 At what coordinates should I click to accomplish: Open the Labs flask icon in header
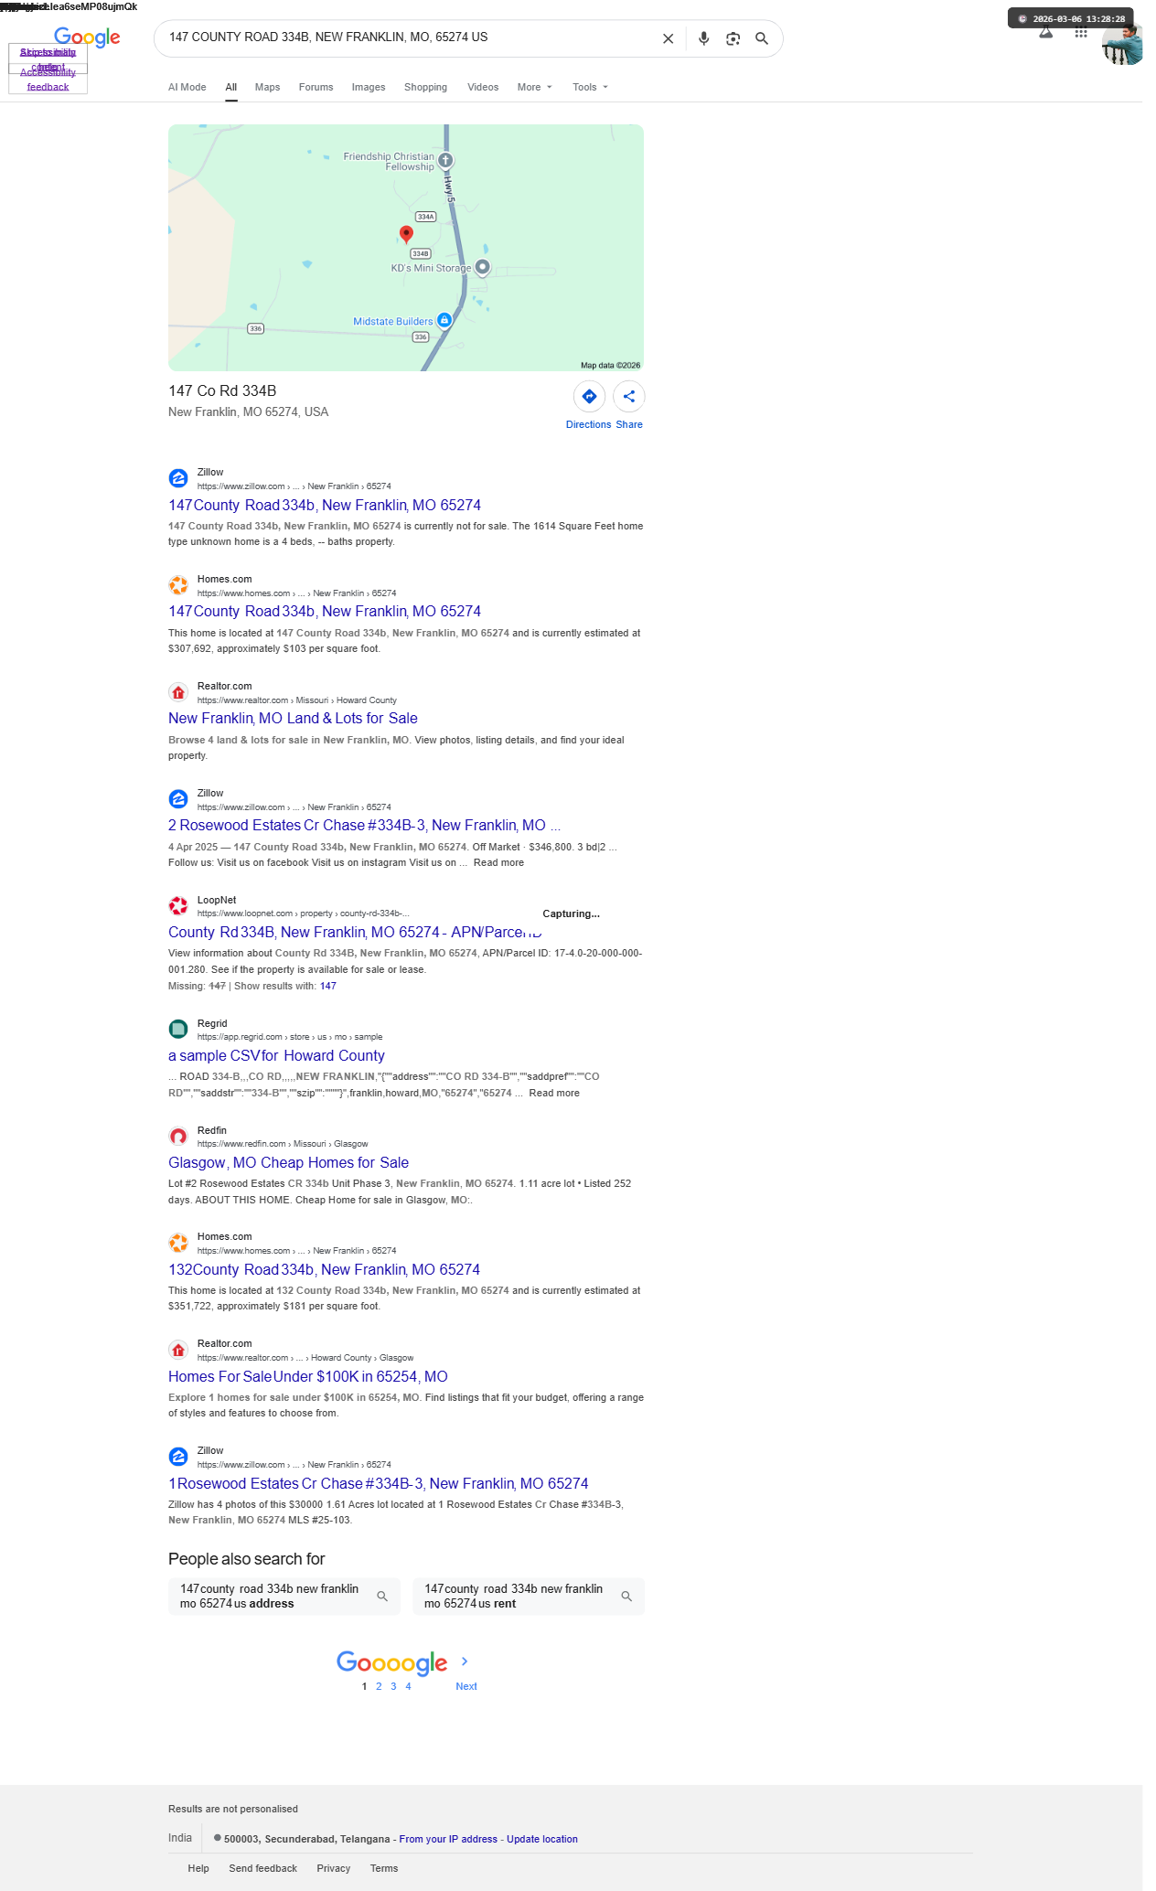point(1045,34)
